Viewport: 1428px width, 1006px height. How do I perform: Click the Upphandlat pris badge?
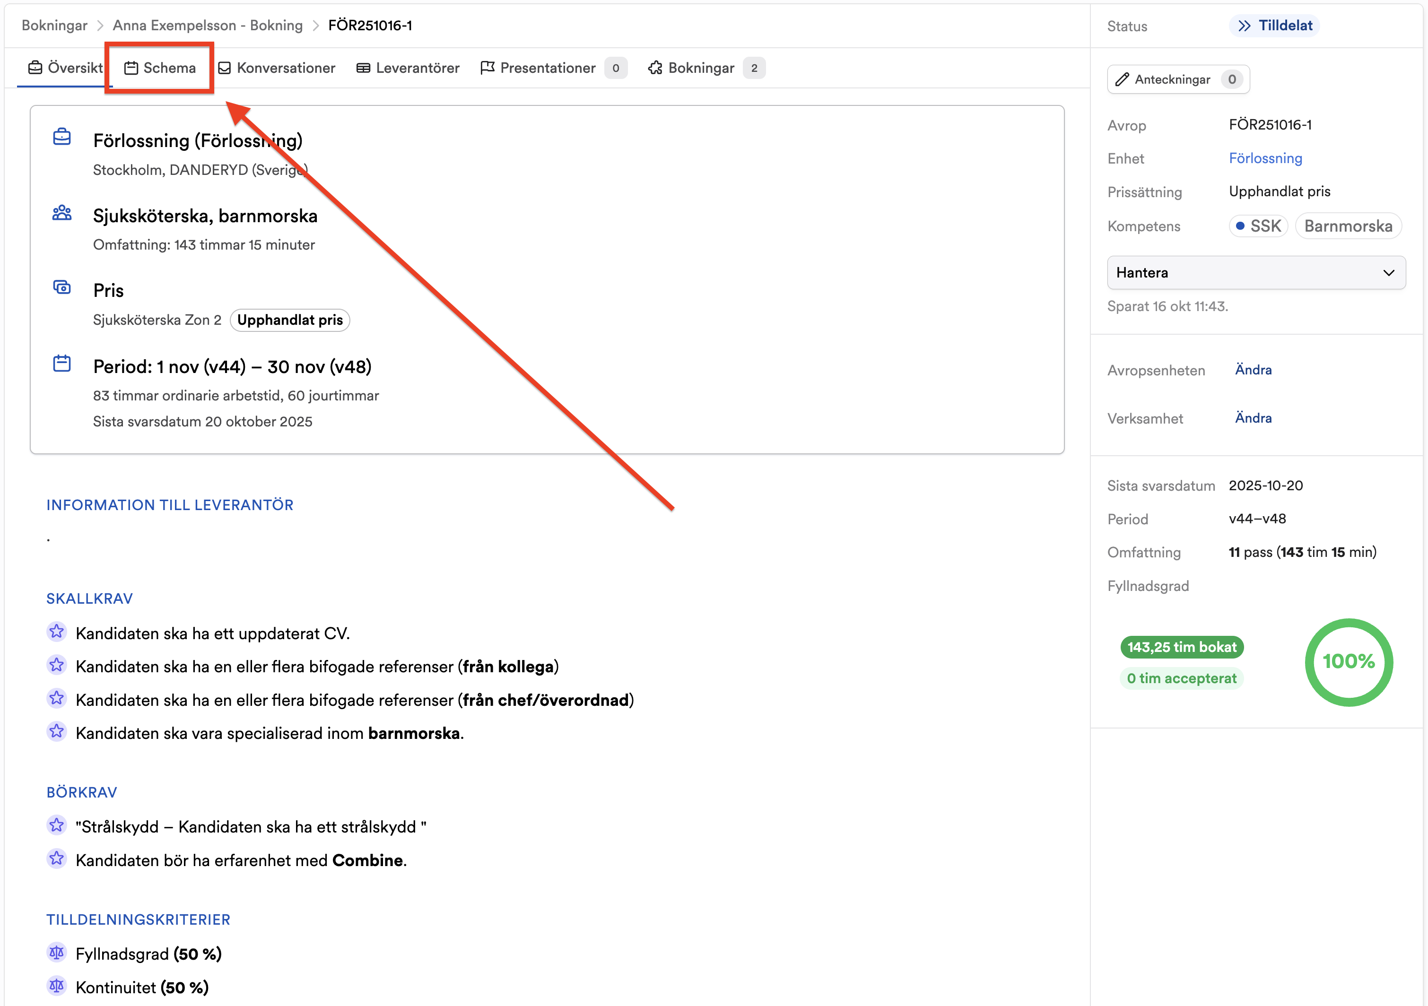pyautogui.click(x=290, y=320)
